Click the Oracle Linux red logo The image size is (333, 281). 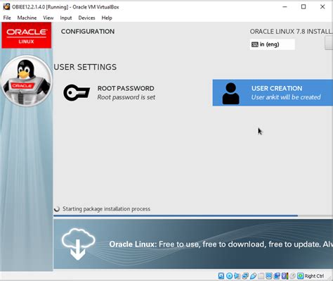click(27, 35)
